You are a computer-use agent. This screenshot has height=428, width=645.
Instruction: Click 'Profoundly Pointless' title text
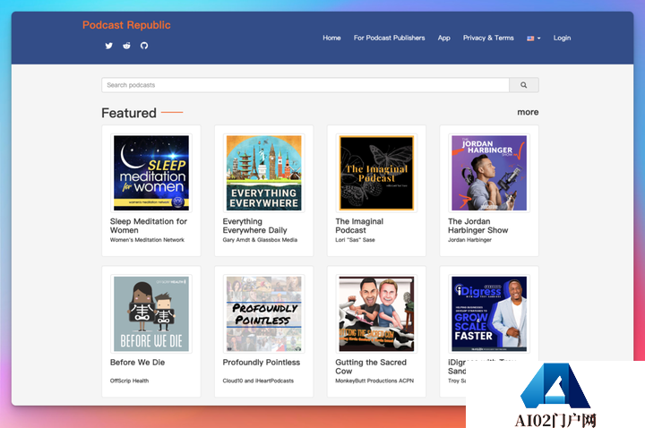(262, 363)
